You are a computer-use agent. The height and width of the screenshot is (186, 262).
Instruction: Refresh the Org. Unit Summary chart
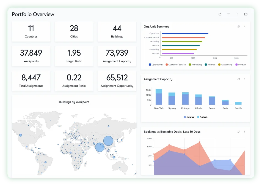239,27
